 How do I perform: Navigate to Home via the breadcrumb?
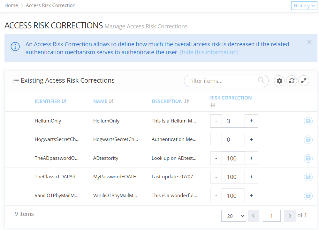pyautogui.click(x=11, y=5)
